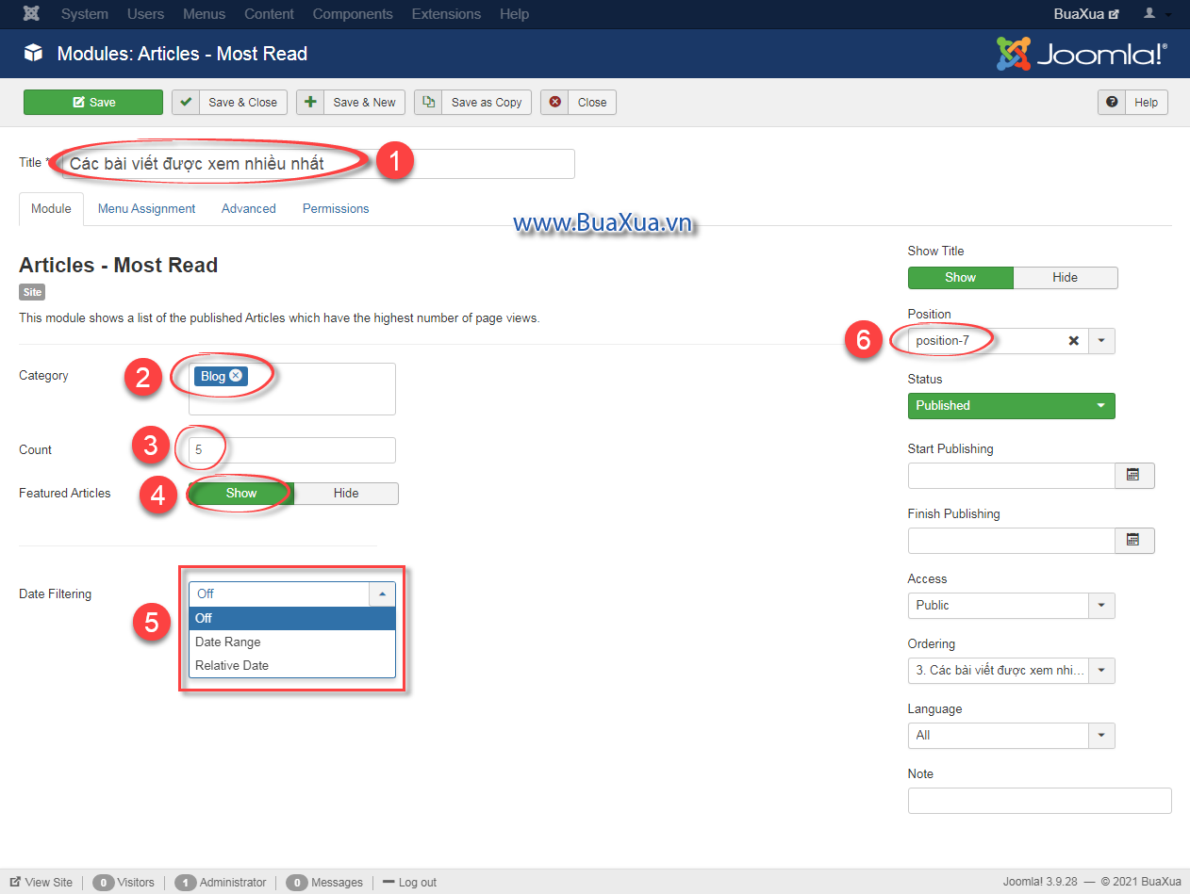Image resolution: width=1190 pixels, height=894 pixels.
Task: Click the module cube icon in header
Action: pyautogui.click(x=34, y=54)
